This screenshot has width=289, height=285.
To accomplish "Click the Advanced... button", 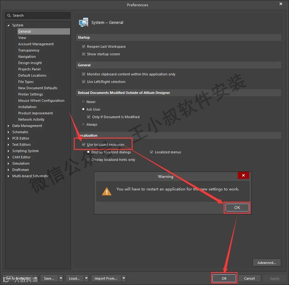I will (x=266, y=262).
